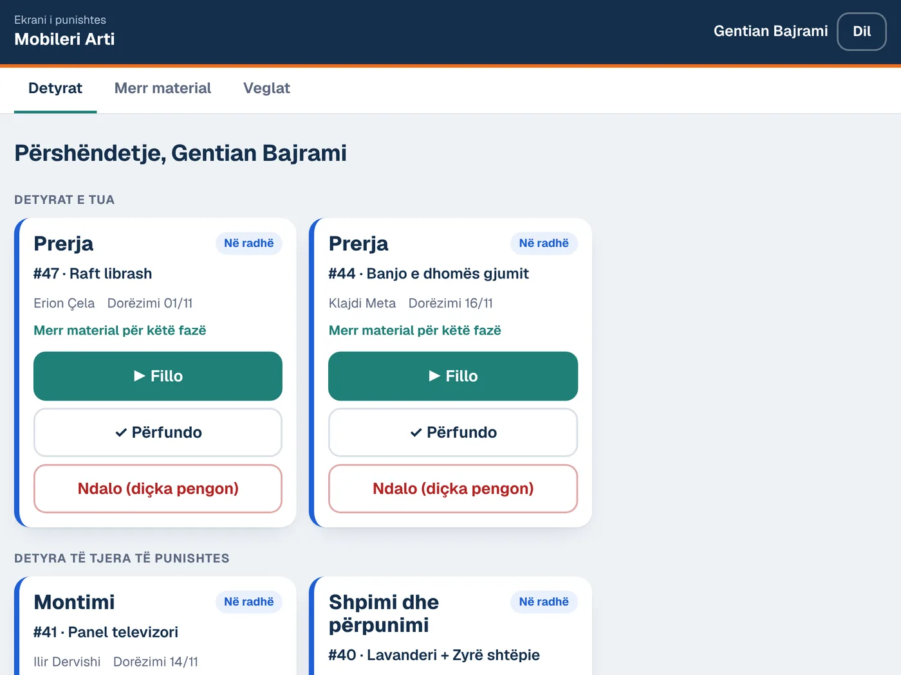901x675 pixels.
Task: Mark task #44 as finished with Përfundo
Action: click(x=453, y=433)
